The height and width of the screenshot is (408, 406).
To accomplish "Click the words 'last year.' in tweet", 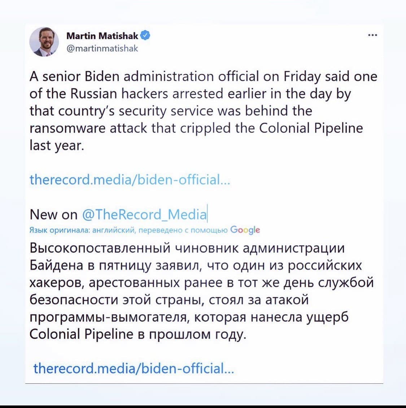I will [x=57, y=145].
